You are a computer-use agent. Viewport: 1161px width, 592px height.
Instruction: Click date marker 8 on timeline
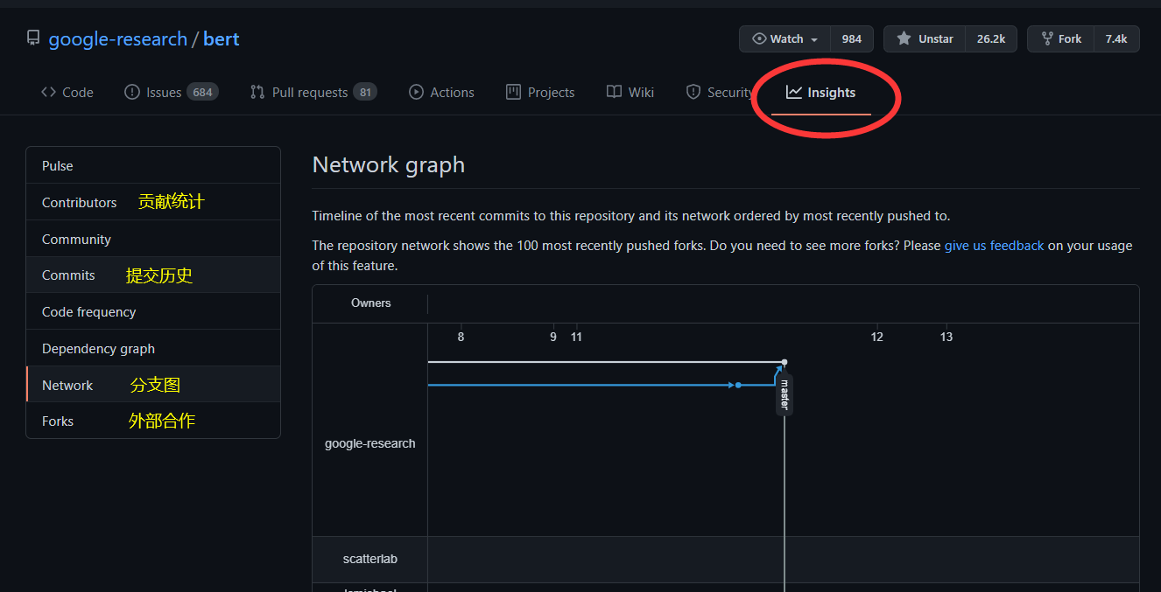(x=461, y=337)
